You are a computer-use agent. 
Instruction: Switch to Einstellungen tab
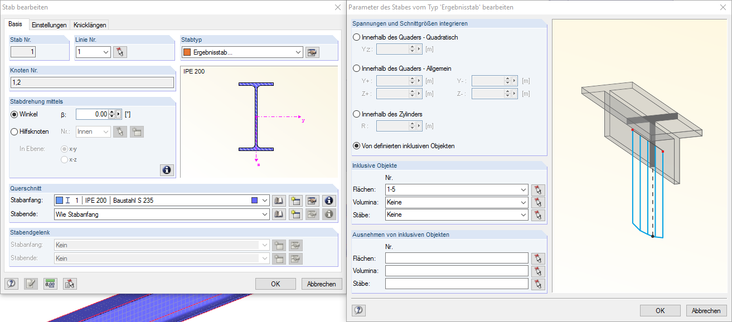pyautogui.click(x=49, y=25)
